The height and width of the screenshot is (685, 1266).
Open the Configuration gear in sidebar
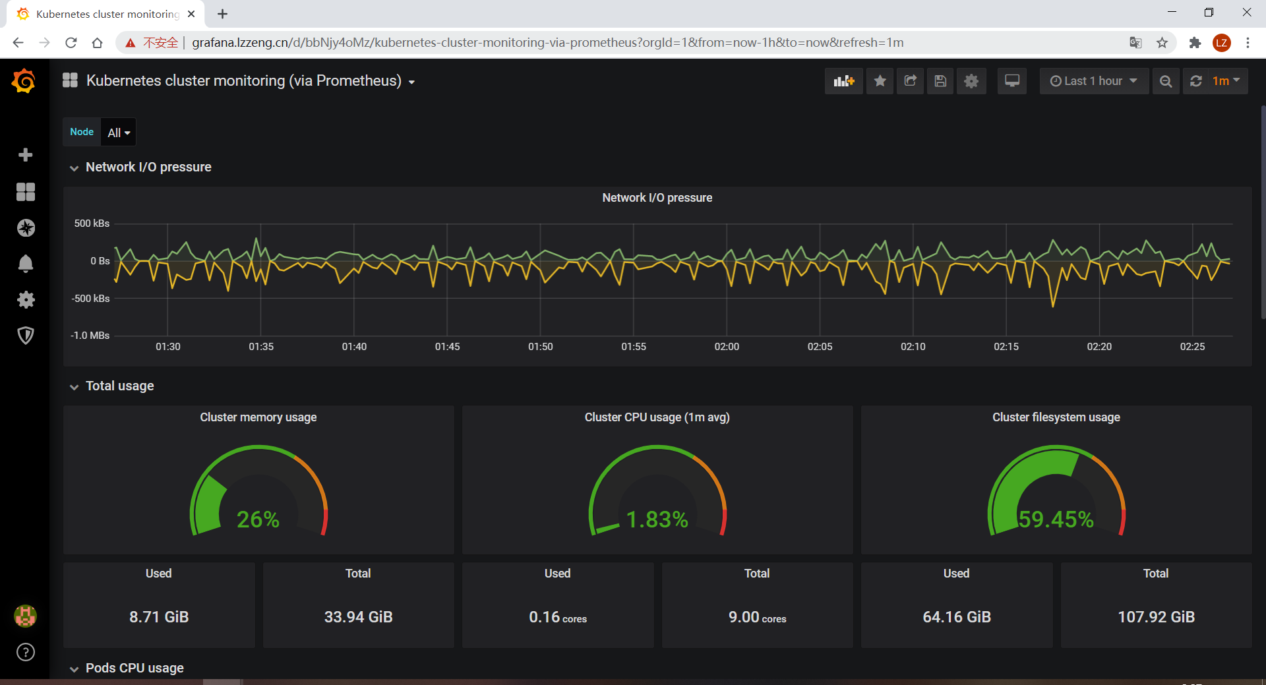25,300
